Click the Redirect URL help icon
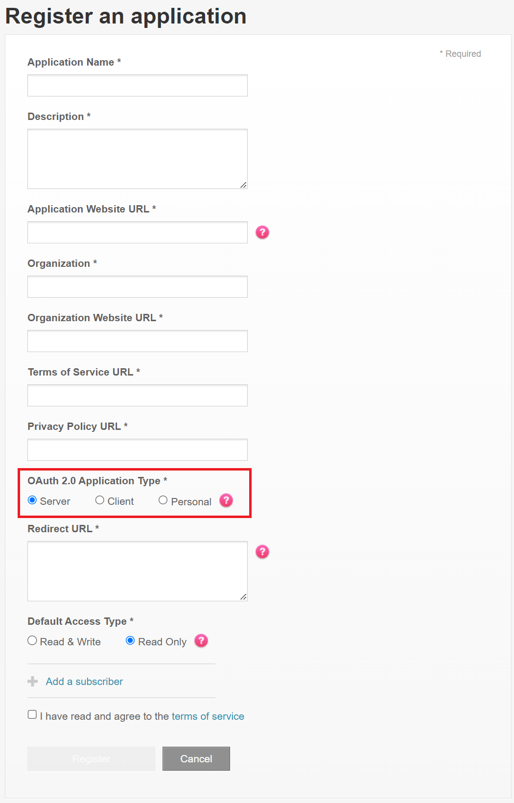Viewport: 514px width, 803px height. click(262, 551)
